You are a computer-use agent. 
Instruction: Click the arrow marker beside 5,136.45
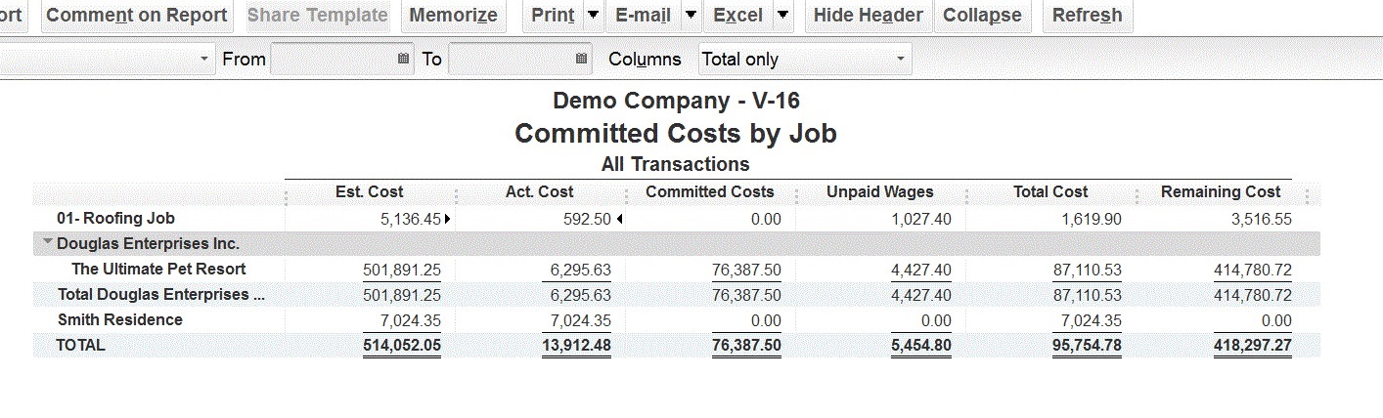click(448, 220)
